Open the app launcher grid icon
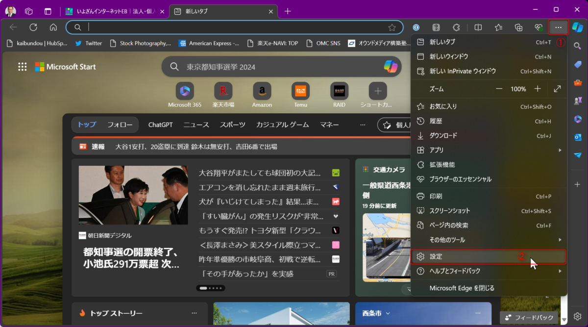 23,67
